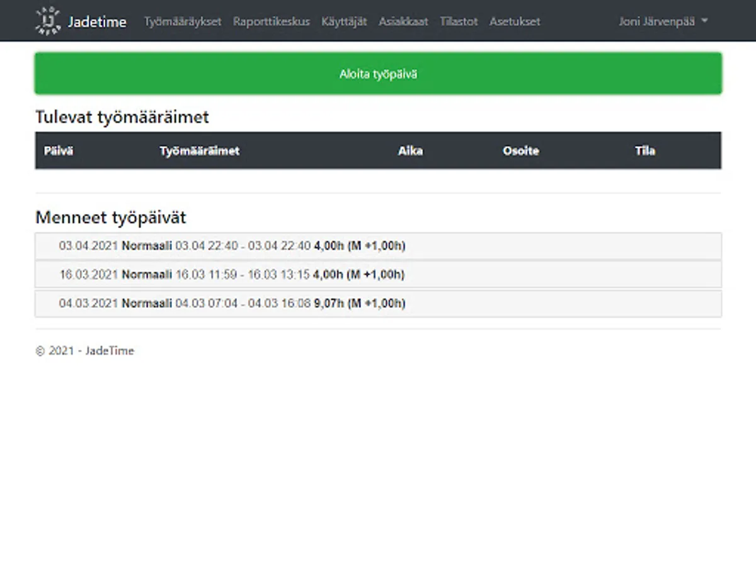756x567 pixels.
Task: Expand the Joni Järvenpää user dropdown
Action: [663, 20]
